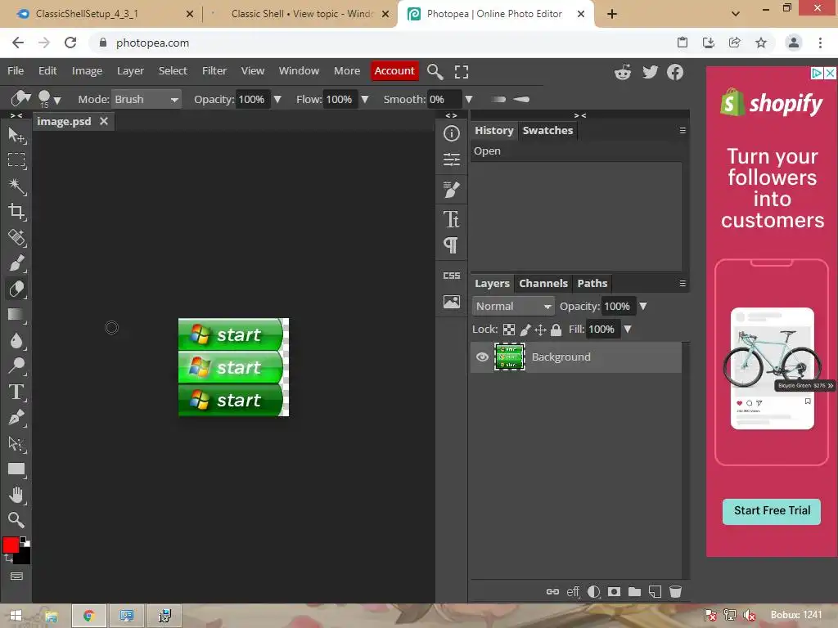
Task: Select the Zoom tool
Action: (x=16, y=520)
